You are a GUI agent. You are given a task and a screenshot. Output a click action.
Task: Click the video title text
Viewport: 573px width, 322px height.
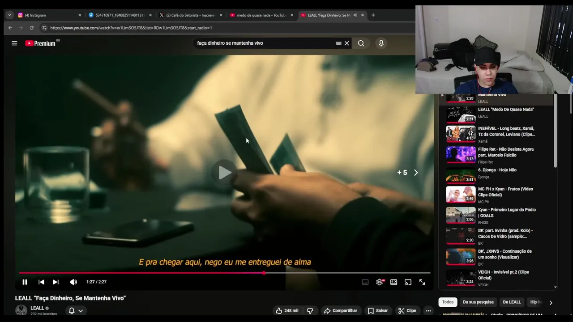point(70,298)
